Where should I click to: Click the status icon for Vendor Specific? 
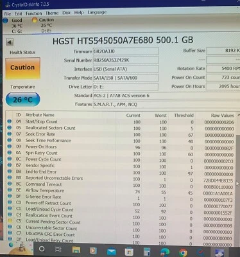click(10, 165)
